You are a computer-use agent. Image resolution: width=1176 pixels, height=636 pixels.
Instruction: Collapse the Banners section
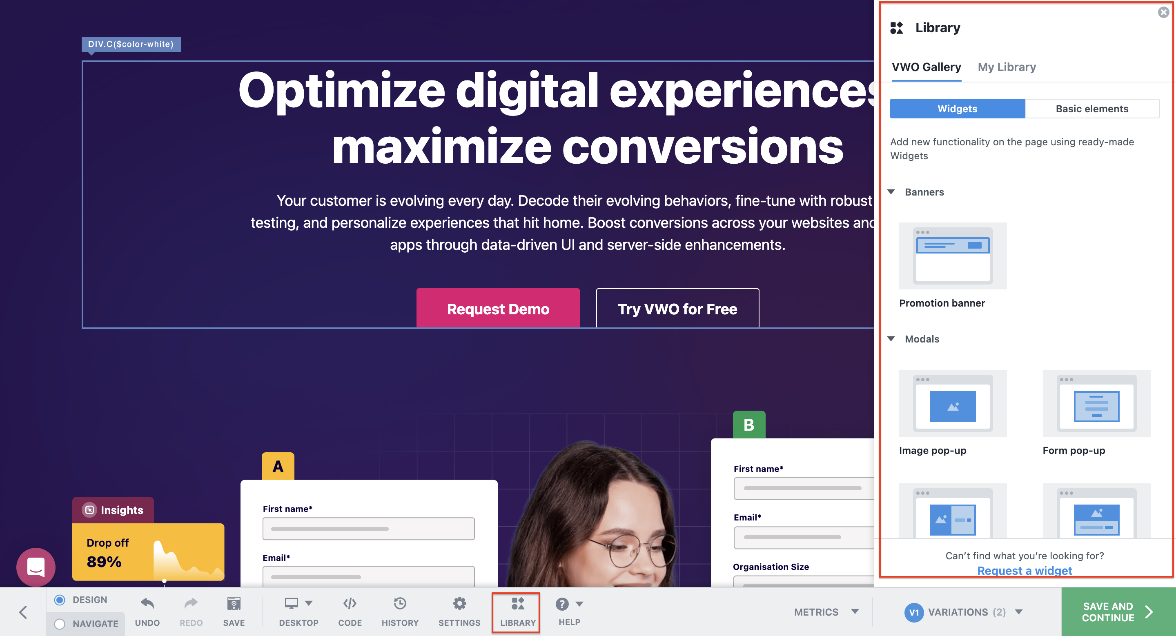(891, 191)
